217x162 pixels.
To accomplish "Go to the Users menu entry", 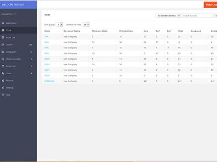I will [x=18, y=73].
